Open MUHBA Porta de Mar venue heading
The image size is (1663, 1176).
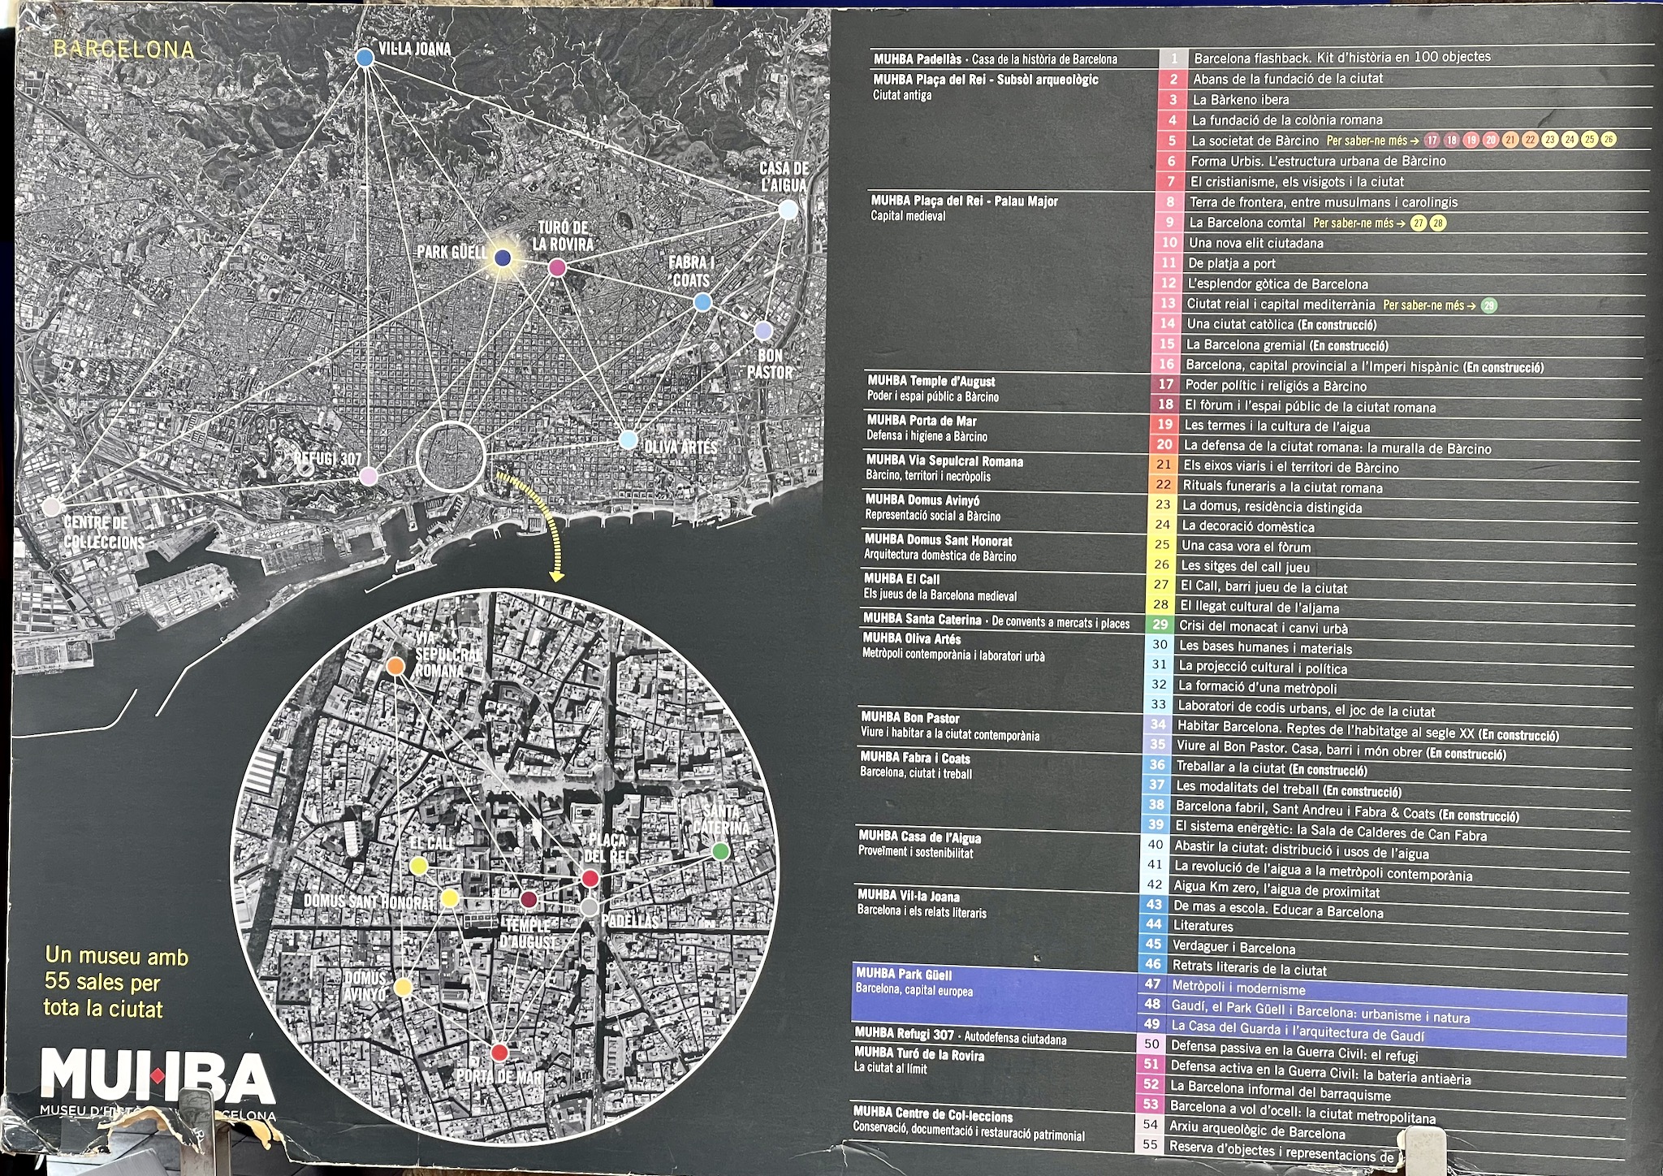click(922, 421)
